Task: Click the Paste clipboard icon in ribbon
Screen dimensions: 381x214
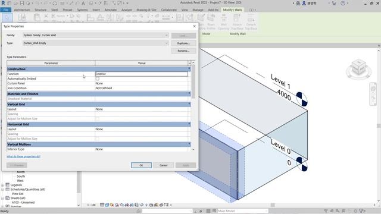Action: pos(37,18)
